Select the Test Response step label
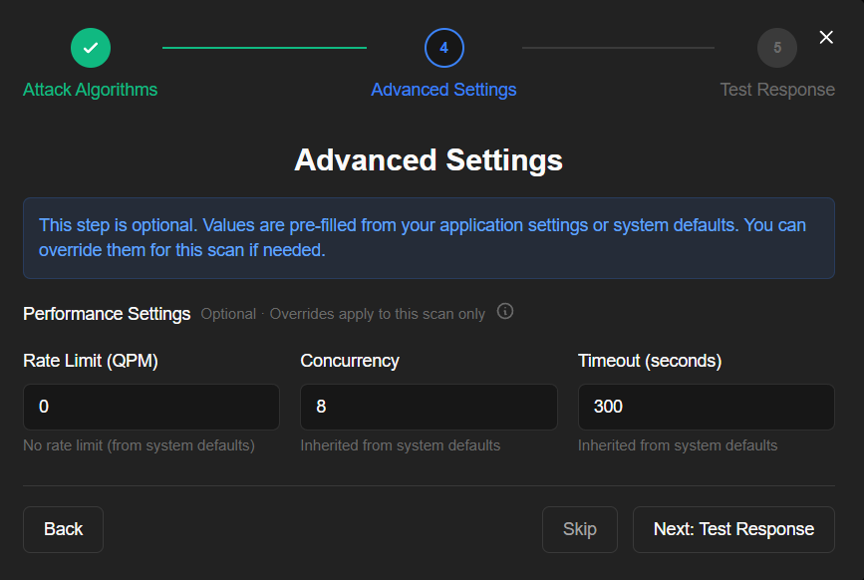This screenshot has height=580, width=864. pos(777,89)
